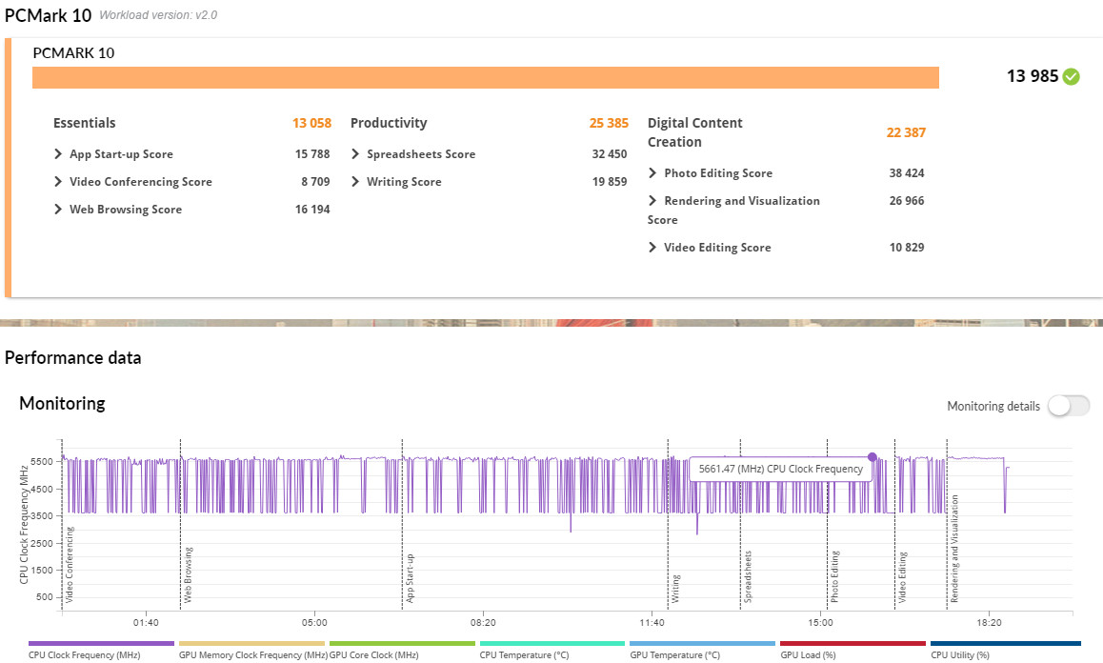Click the purple data point on graph
1103x663 pixels.
[872, 457]
